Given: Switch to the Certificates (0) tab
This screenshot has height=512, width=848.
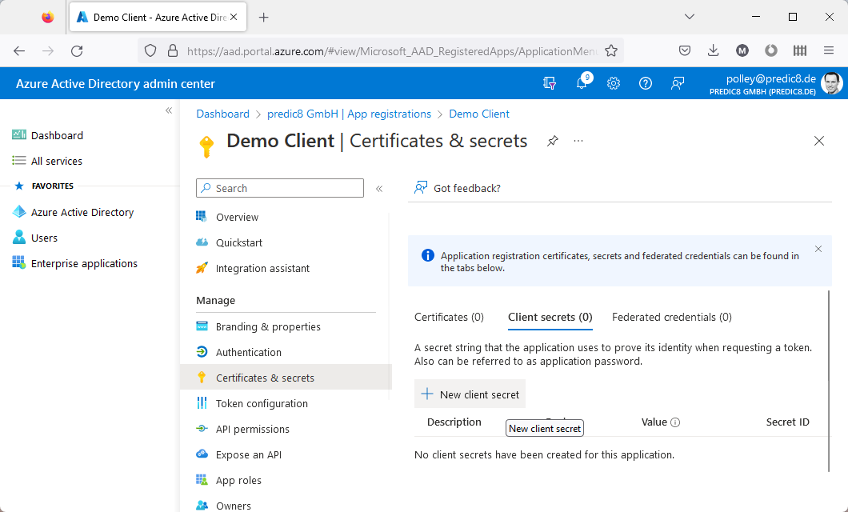Looking at the screenshot, I should 449,317.
